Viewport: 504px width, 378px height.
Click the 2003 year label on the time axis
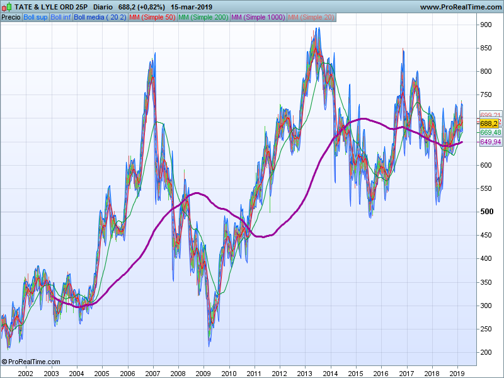tap(51, 374)
